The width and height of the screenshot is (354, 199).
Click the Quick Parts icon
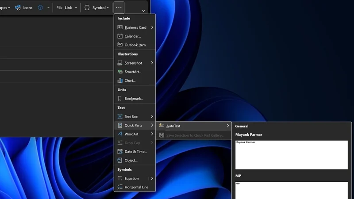click(x=120, y=125)
